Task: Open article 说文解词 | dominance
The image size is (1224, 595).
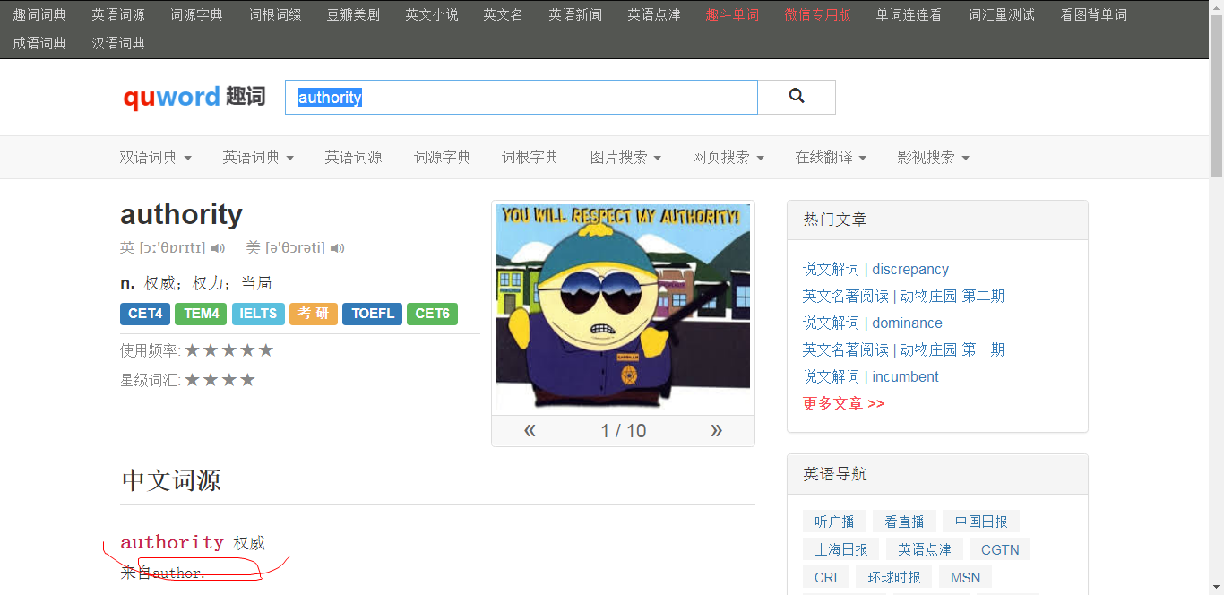Action: (873, 323)
